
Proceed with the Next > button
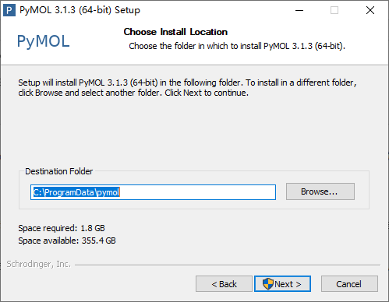[x=282, y=284]
